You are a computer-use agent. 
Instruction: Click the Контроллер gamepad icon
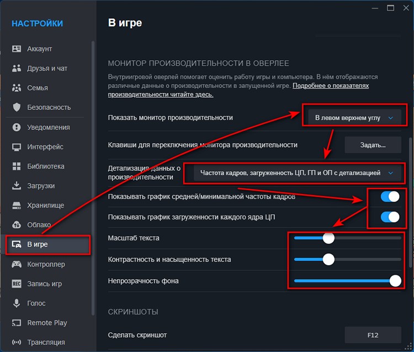(x=17, y=264)
